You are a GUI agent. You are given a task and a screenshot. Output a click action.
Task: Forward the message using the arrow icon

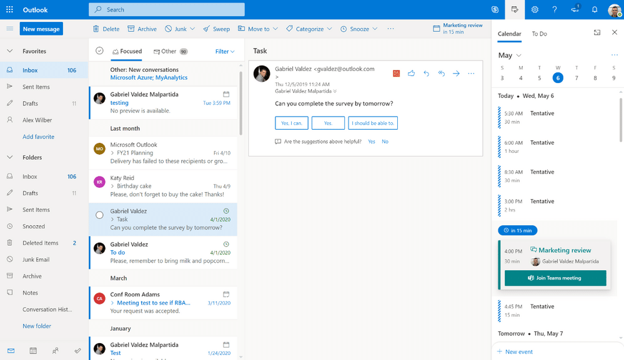click(x=457, y=73)
